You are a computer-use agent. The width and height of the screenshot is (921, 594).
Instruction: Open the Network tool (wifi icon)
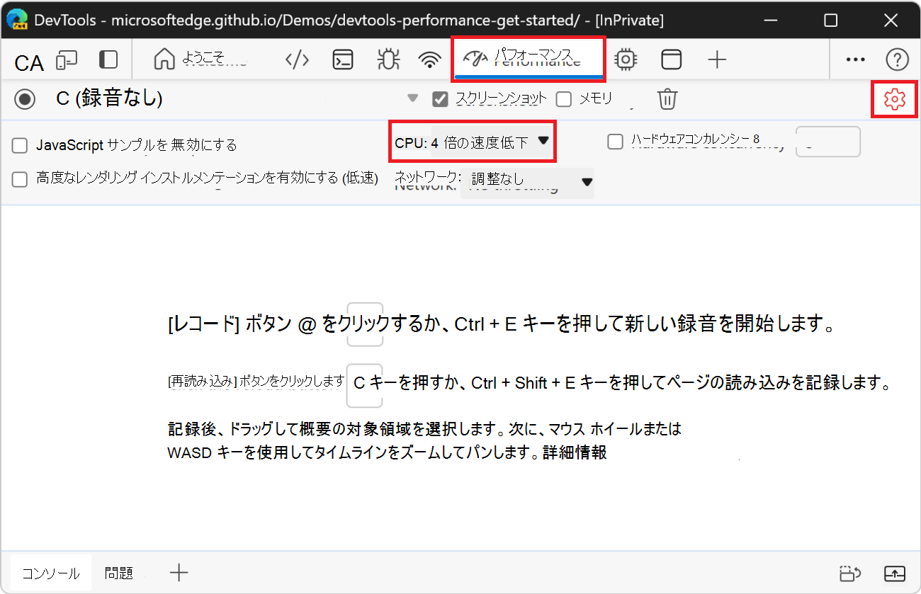(x=429, y=60)
